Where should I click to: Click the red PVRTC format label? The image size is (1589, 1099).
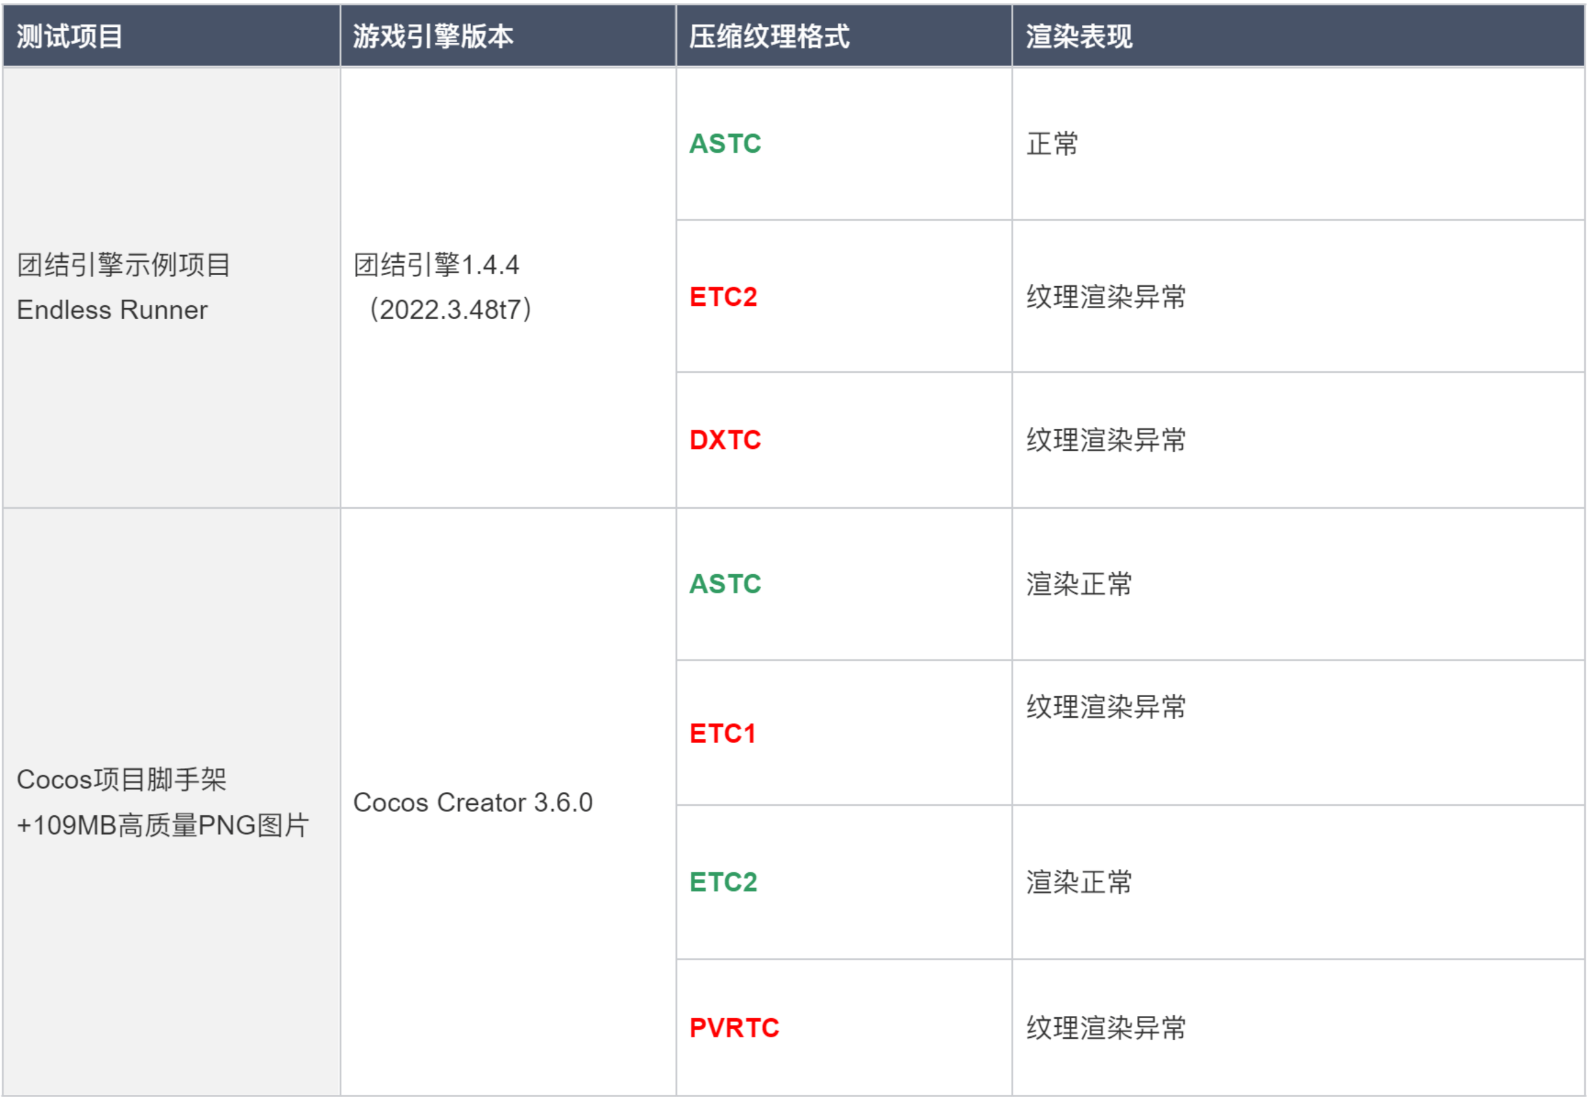point(734,1029)
